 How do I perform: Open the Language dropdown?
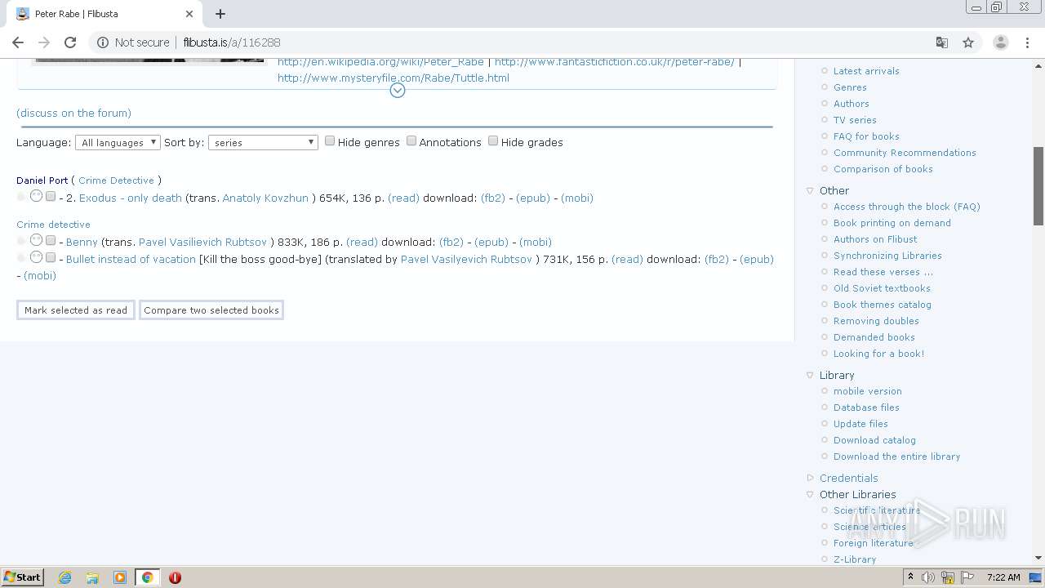coord(118,142)
